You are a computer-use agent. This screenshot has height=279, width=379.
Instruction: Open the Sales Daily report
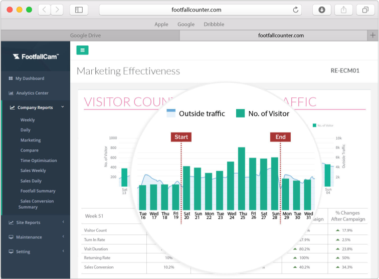tap(31, 181)
